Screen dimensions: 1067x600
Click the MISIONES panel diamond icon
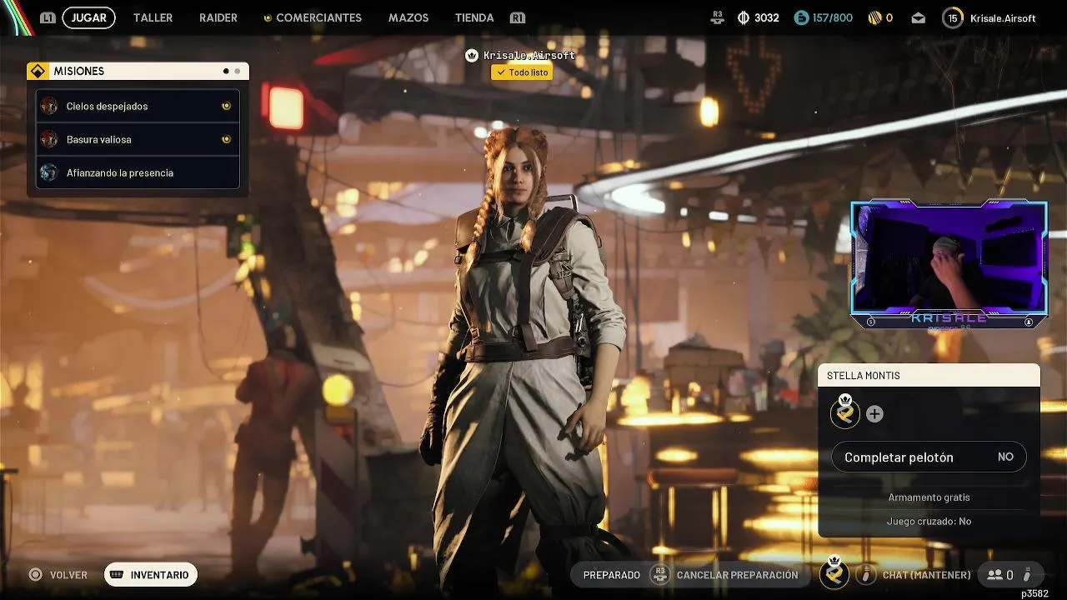pyautogui.click(x=38, y=71)
